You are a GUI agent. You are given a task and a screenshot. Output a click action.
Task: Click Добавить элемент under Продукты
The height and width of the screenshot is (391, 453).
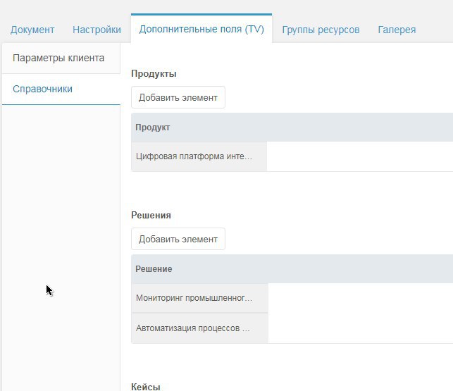tap(178, 97)
